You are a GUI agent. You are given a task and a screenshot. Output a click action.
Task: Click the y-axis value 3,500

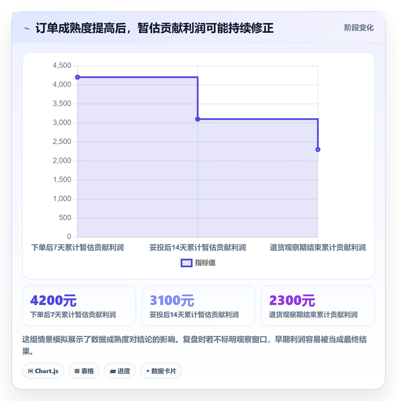[x=62, y=104]
